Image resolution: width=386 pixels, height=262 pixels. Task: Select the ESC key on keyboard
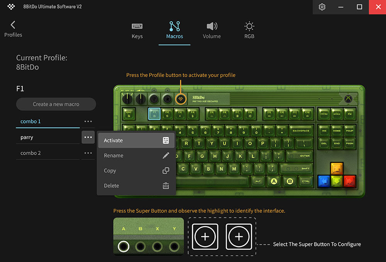129,114
